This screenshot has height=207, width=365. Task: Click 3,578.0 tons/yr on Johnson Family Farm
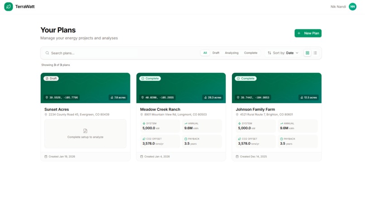point(249,144)
